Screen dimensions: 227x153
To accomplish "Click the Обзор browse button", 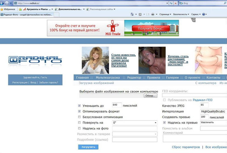I will pos(150,96).
